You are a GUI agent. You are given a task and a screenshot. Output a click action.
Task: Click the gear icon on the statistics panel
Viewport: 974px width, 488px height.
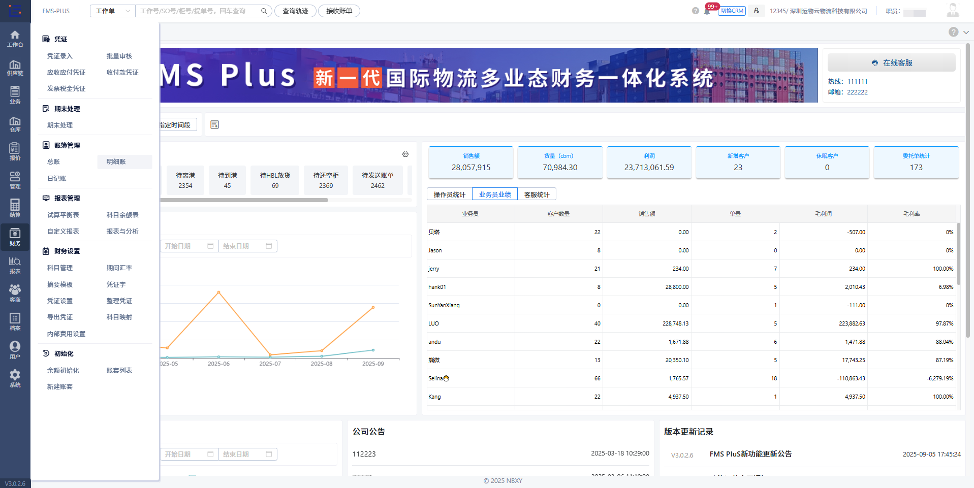coord(405,154)
